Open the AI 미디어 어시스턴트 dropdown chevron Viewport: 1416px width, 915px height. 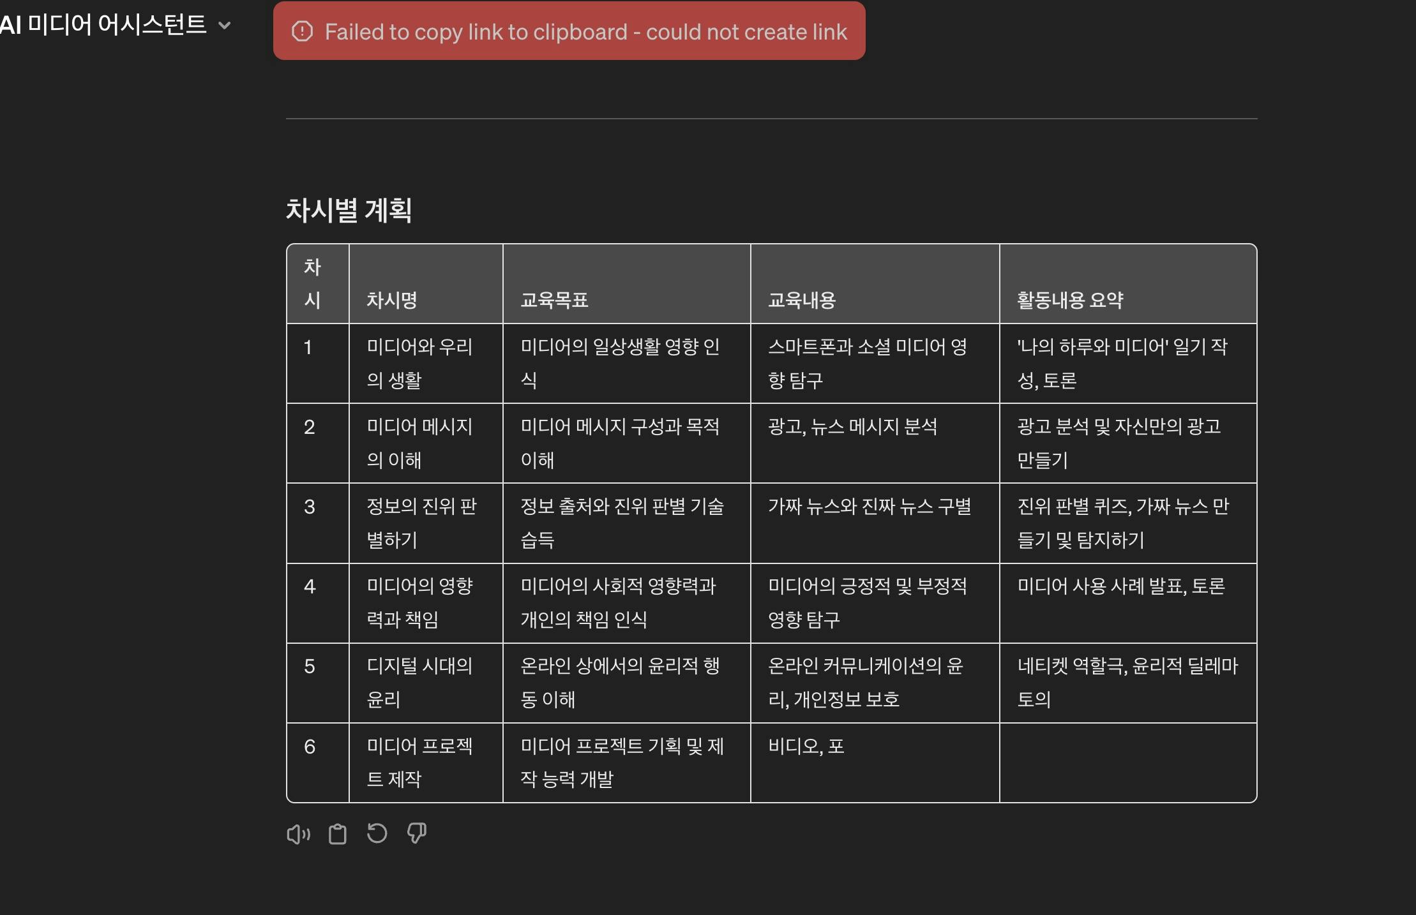point(224,26)
